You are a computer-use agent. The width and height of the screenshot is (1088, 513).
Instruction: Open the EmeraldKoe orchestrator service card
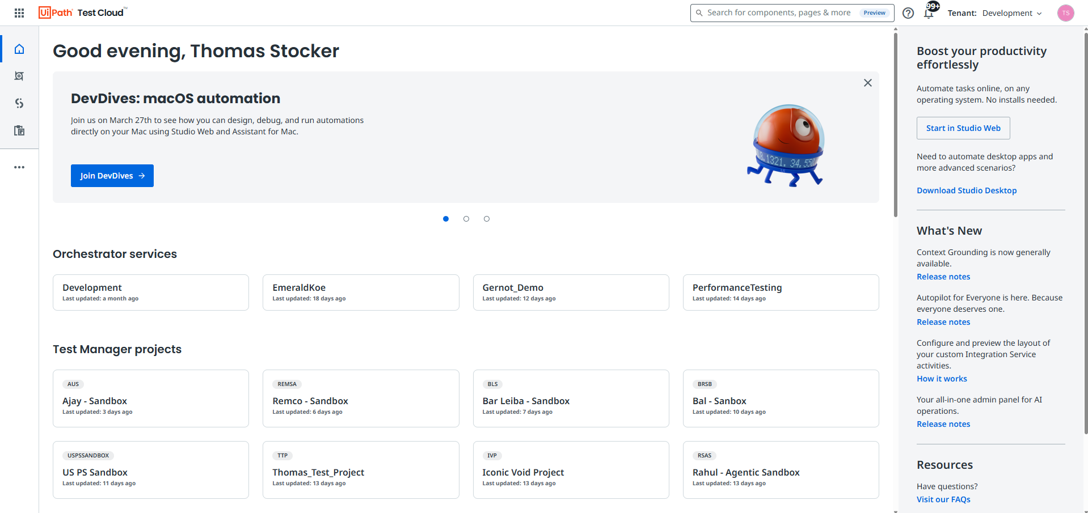coord(361,292)
